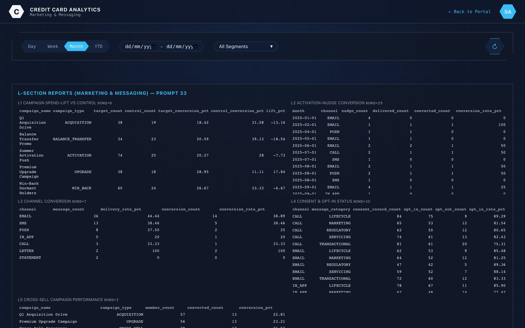Click CALL REGULATORY category cell

click(339, 230)
